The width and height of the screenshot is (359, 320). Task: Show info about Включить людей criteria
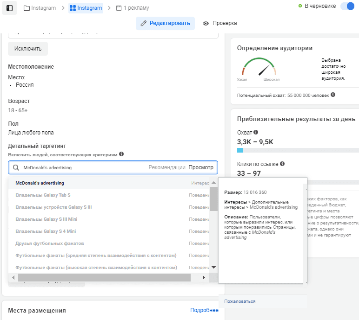pyautogui.click(x=121, y=154)
